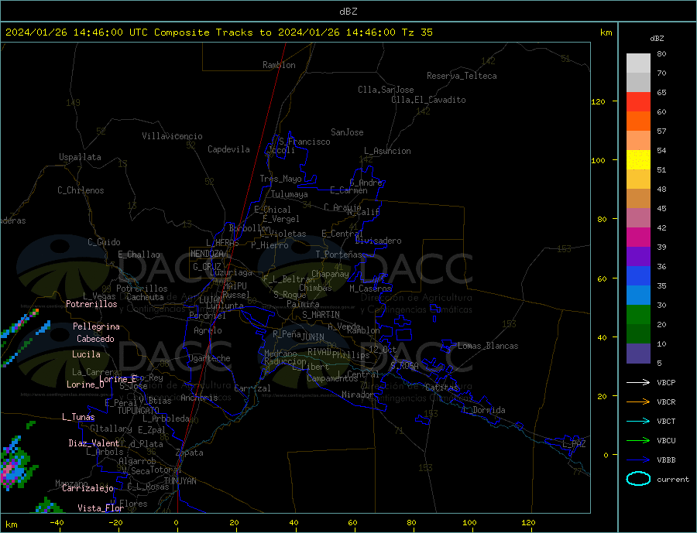Click the Uspallata place label
This screenshot has height=533, width=697.
tap(80, 157)
